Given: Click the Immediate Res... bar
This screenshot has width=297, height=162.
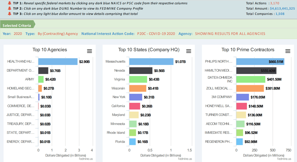Looking at the screenshot, I should [x=239, y=132].
